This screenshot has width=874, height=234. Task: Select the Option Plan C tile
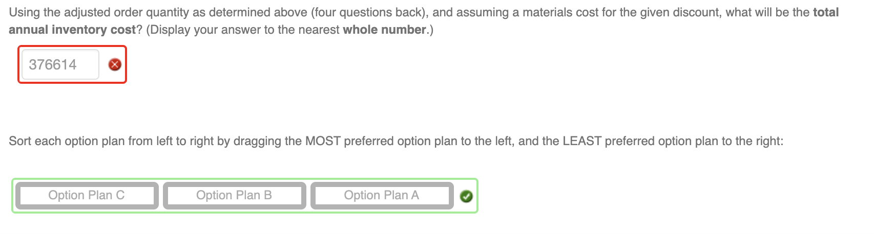pyautogui.click(x=87, y=195)
